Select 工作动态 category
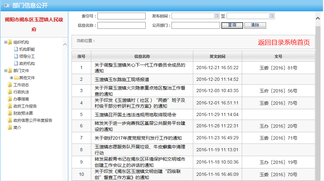This screenshot has height=181, width=324. [21, 85]
